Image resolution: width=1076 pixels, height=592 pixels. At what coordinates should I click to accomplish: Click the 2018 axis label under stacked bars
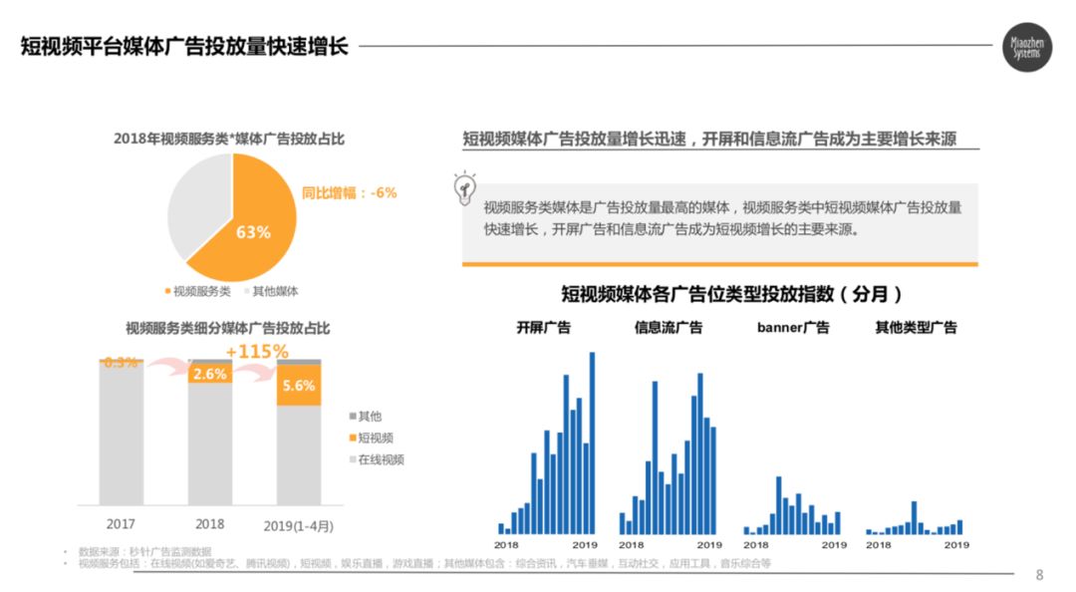(210, 524)
